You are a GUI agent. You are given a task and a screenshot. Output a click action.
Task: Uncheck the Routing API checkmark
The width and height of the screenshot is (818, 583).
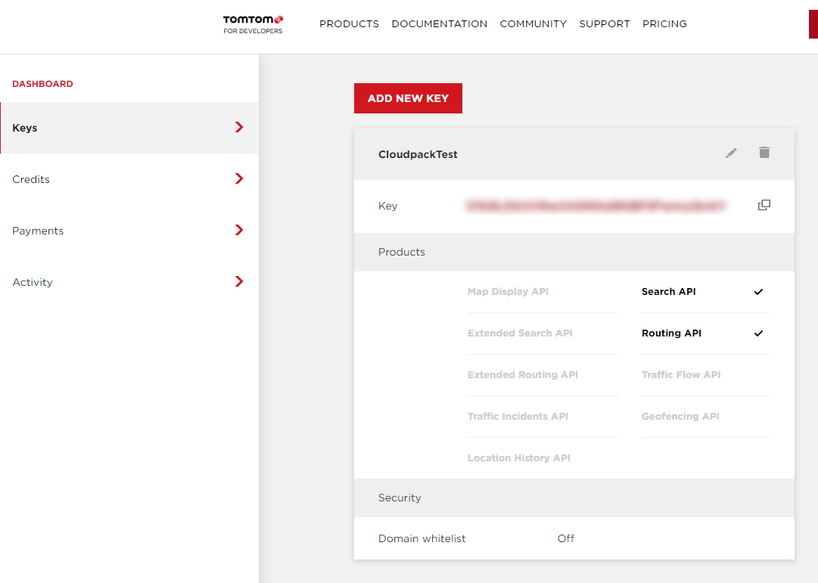[758, 333]
